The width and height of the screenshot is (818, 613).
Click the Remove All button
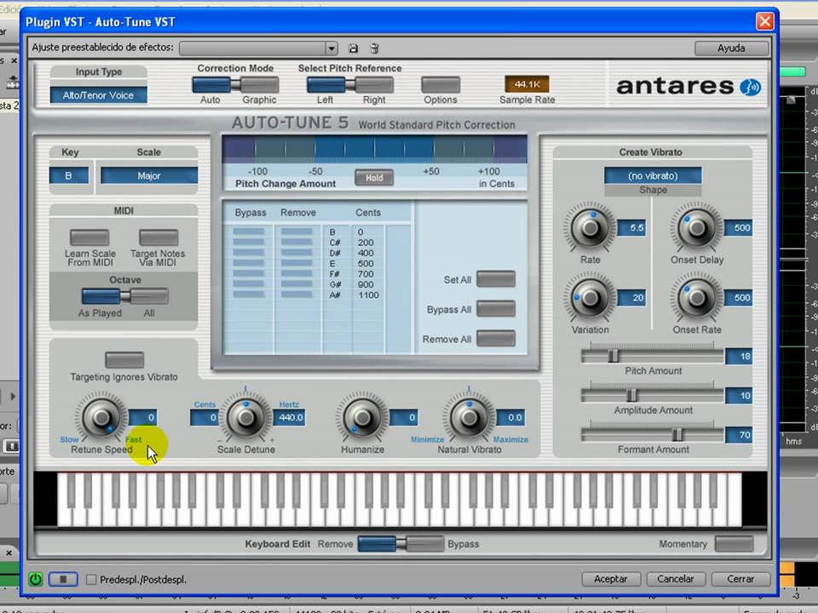[x=496, y=338]
